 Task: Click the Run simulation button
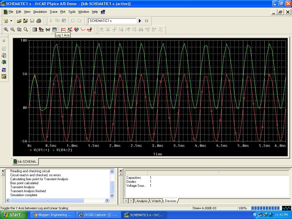pyautogui.click(x=140, y=21)
